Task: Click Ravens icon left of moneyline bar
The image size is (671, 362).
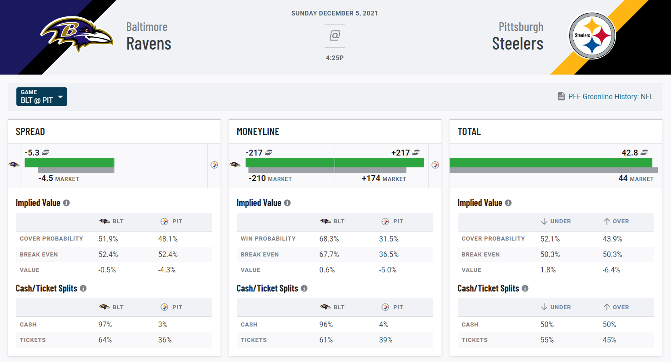Action: pyautogui.click(x=235, y=165)
